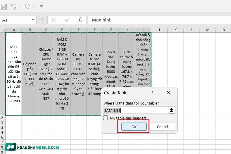Click the formula bar containing Màn hình
The width and height of the screenshot is (231, 154).
point(159,20)
